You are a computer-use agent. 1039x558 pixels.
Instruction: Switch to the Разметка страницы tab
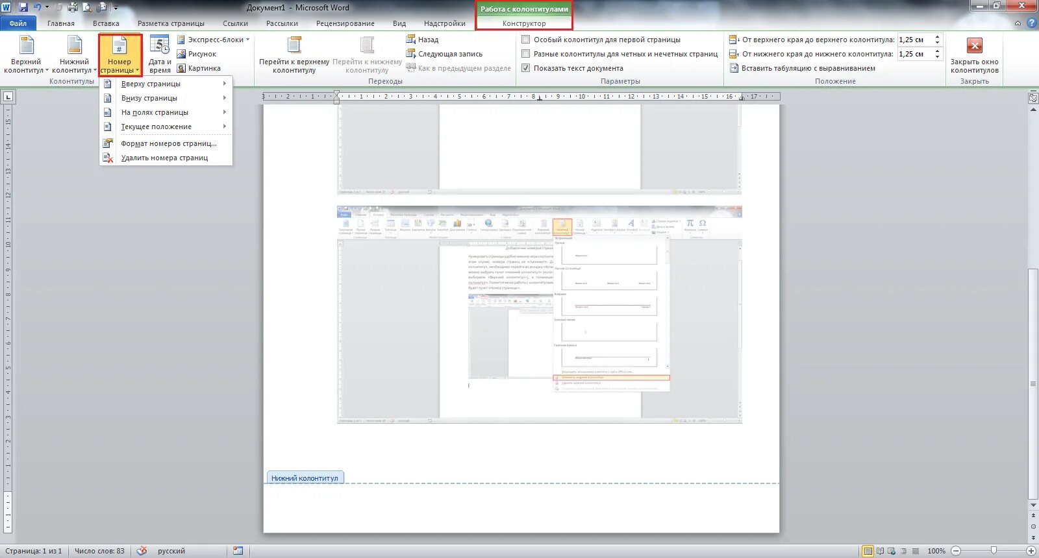tap(171, 23)
